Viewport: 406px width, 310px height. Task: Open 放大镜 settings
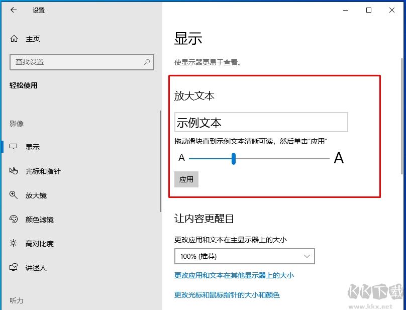38,195
